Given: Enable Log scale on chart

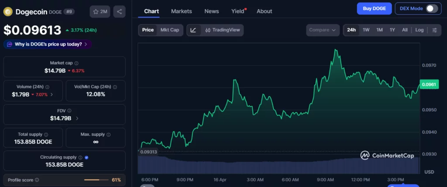Looking at the screenshot, I should (419, 30).
